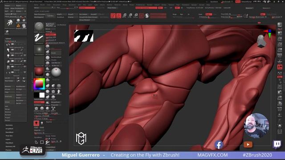285x160 pixels.
Task: Toggle the >X< symmetry axis button
Action: (160, 8)
